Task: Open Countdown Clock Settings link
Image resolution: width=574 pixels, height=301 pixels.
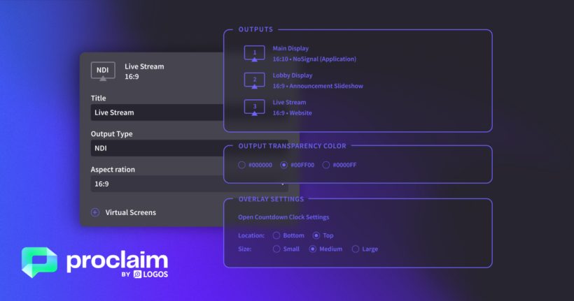Action: 283,217
